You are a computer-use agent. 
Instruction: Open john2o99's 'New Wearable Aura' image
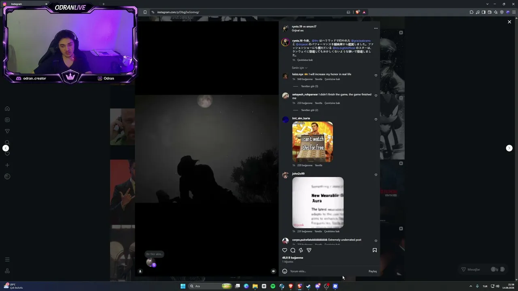[x=318, y=202]
